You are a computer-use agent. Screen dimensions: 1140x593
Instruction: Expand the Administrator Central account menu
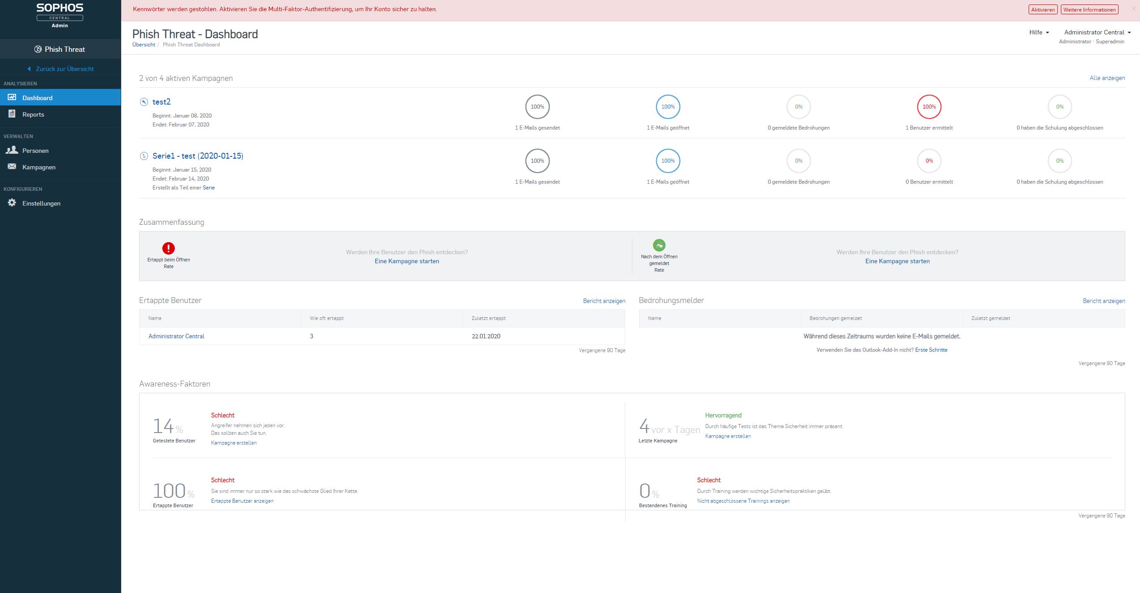click(1097, 32)
